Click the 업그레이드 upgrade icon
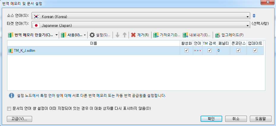 (218, 35)
